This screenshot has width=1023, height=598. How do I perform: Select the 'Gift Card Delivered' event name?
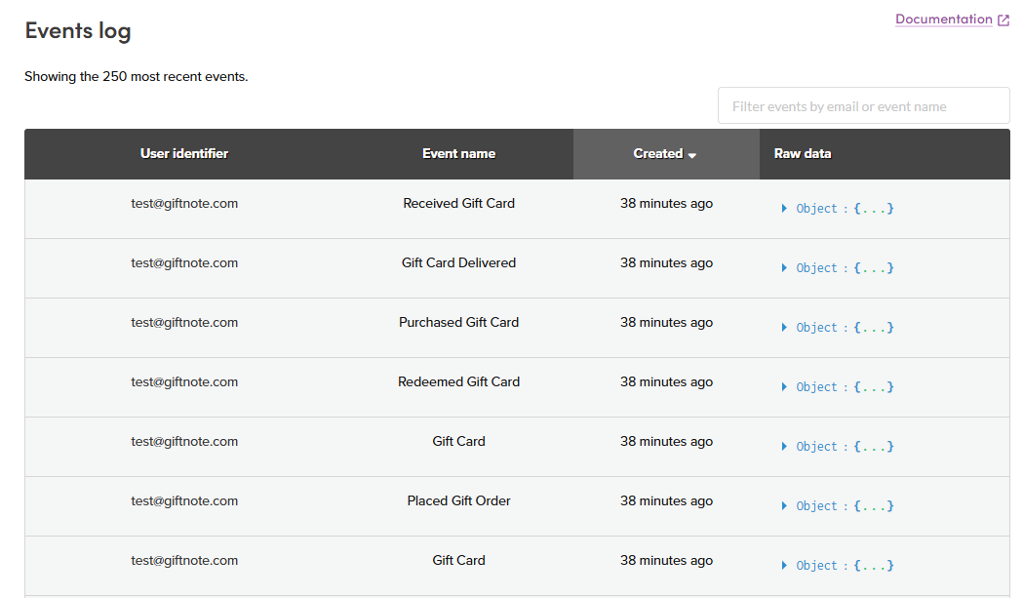click(458, 262)
